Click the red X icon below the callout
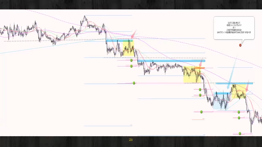 pos(240,45)
